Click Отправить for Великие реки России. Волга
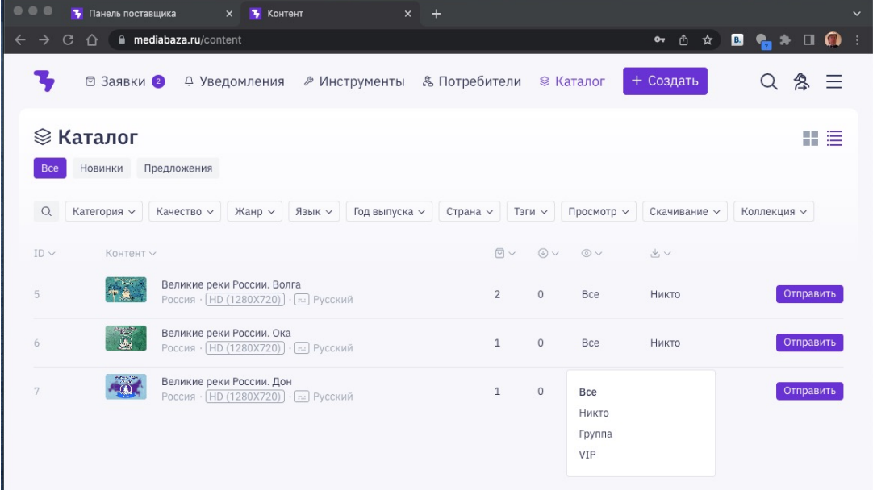Image resolution: width=873 pixels, height=490 pixels. 809,294
